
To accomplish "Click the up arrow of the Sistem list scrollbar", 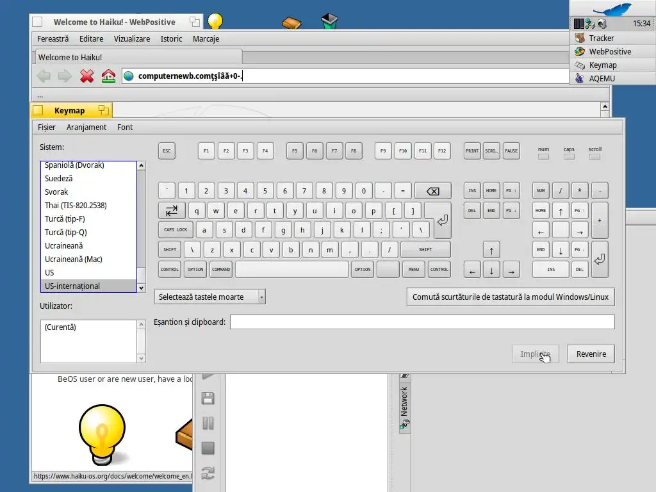I will (142, 166).
